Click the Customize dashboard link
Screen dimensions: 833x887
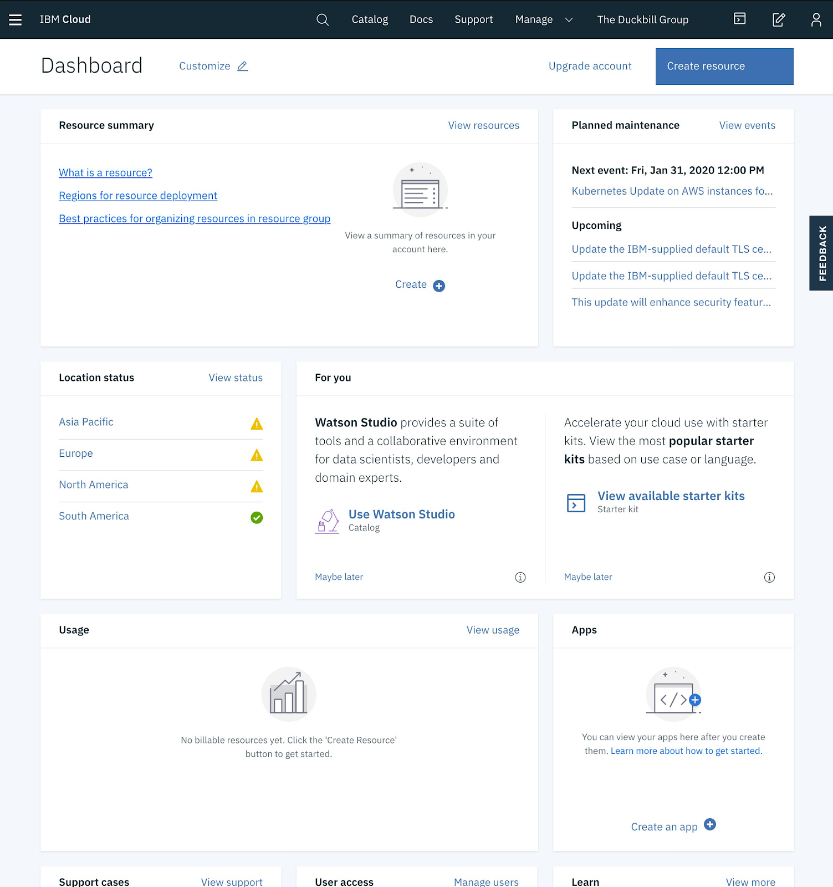point(205,66)
